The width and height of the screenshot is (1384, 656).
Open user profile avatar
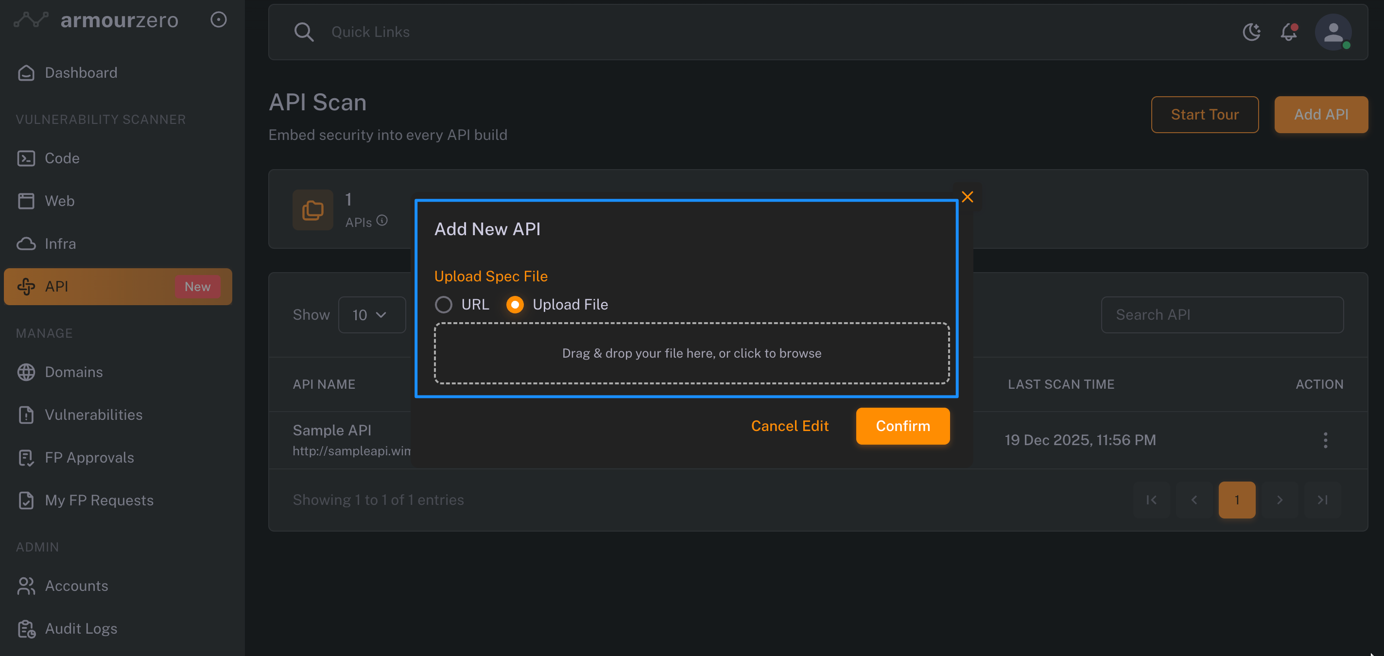pos(1333,32)
